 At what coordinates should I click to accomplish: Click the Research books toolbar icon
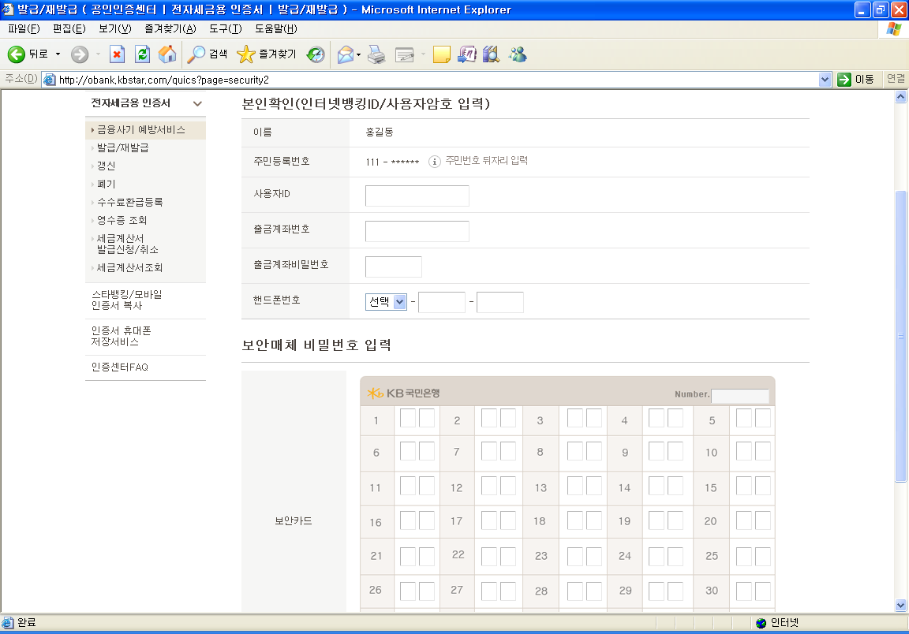coord(491,54)
